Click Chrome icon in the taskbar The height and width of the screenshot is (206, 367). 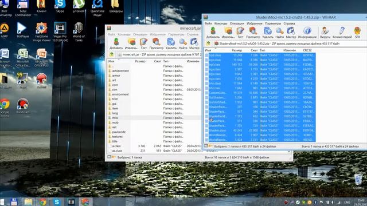42,202
